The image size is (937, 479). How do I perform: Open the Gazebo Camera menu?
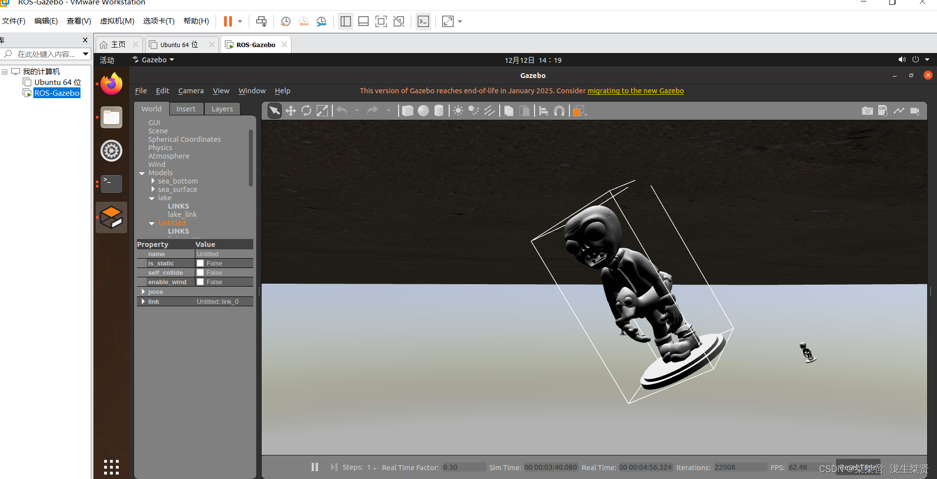[x=191, y=91]
